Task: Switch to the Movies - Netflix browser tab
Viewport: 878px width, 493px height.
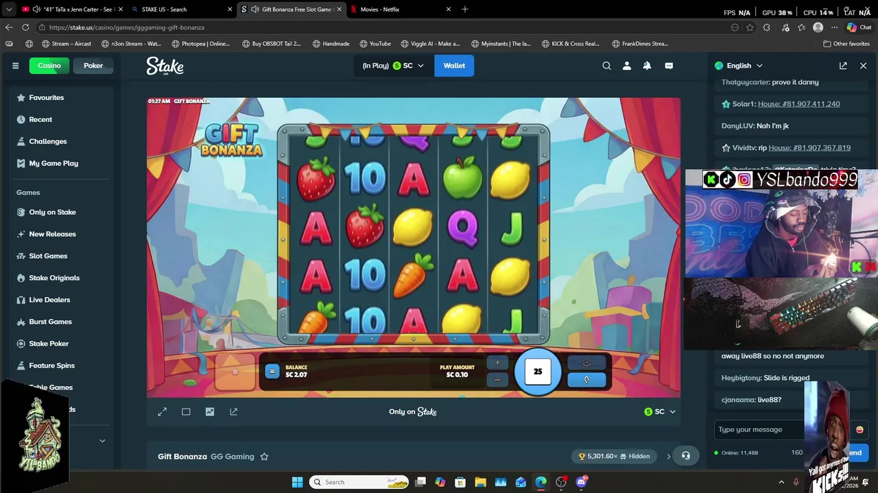Action: click(x=401, y=10)
